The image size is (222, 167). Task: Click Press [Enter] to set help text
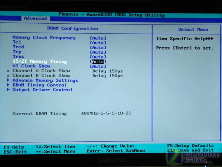point(185,48)
